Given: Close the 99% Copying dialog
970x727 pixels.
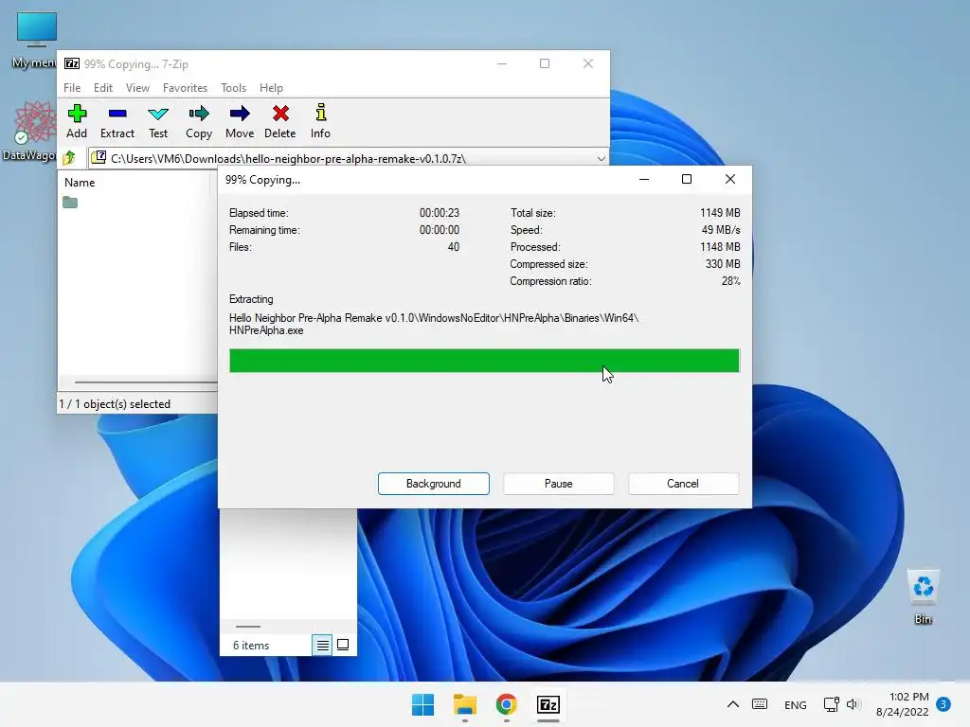Looking at the screenshot, I should click(x=730, y=179).
